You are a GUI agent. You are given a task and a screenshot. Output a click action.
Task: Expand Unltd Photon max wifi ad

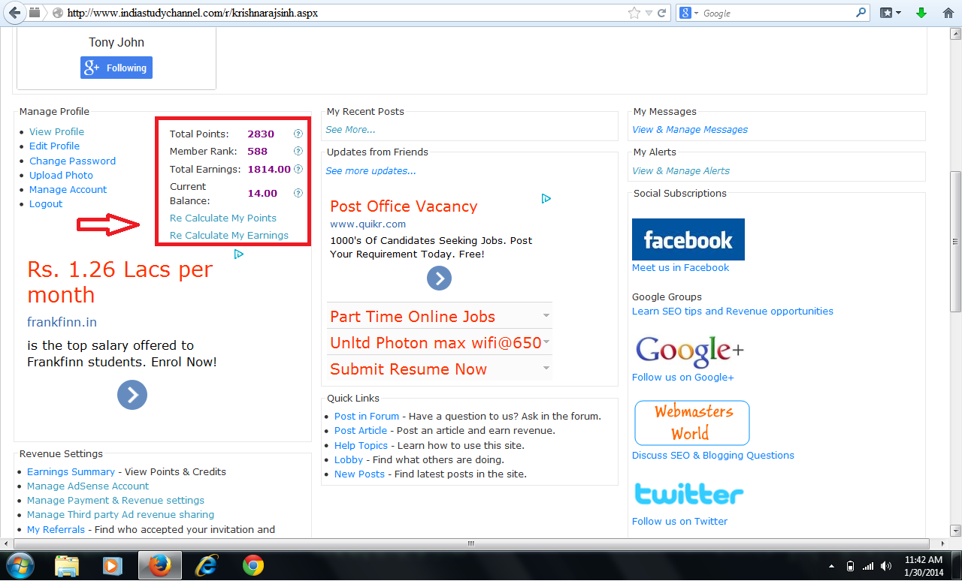click(546, 342)
